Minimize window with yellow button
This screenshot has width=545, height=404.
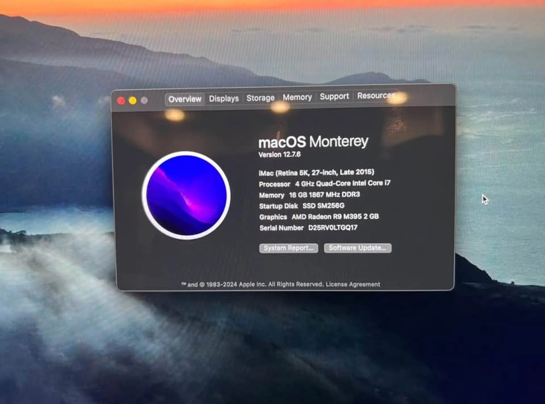133,100
